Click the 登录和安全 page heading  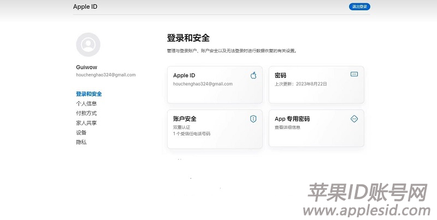(x=188, y=38)
